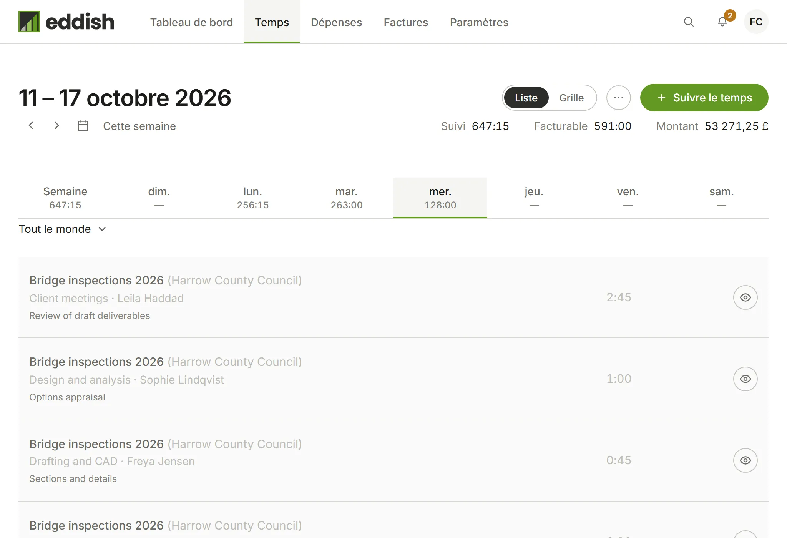The height and width of the screenshot is (538, 787).
Task: Open the search magnifier icon
Action: (x=689, y=22)
